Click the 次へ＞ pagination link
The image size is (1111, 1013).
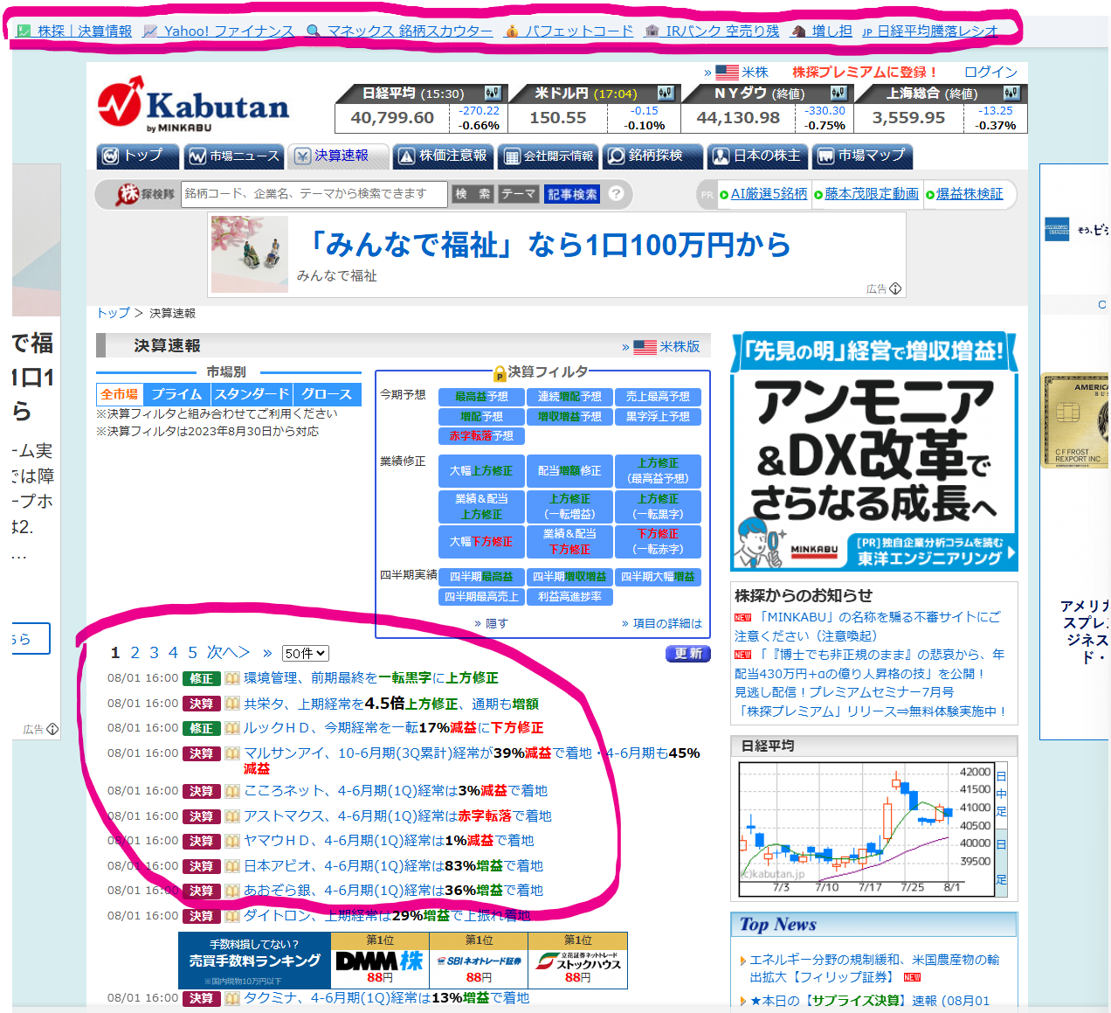click(x=228, y=653)
